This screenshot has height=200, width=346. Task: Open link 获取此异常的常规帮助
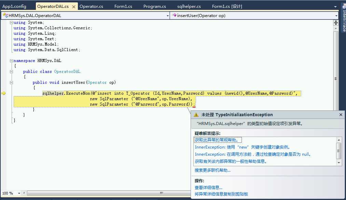(217, 140)
